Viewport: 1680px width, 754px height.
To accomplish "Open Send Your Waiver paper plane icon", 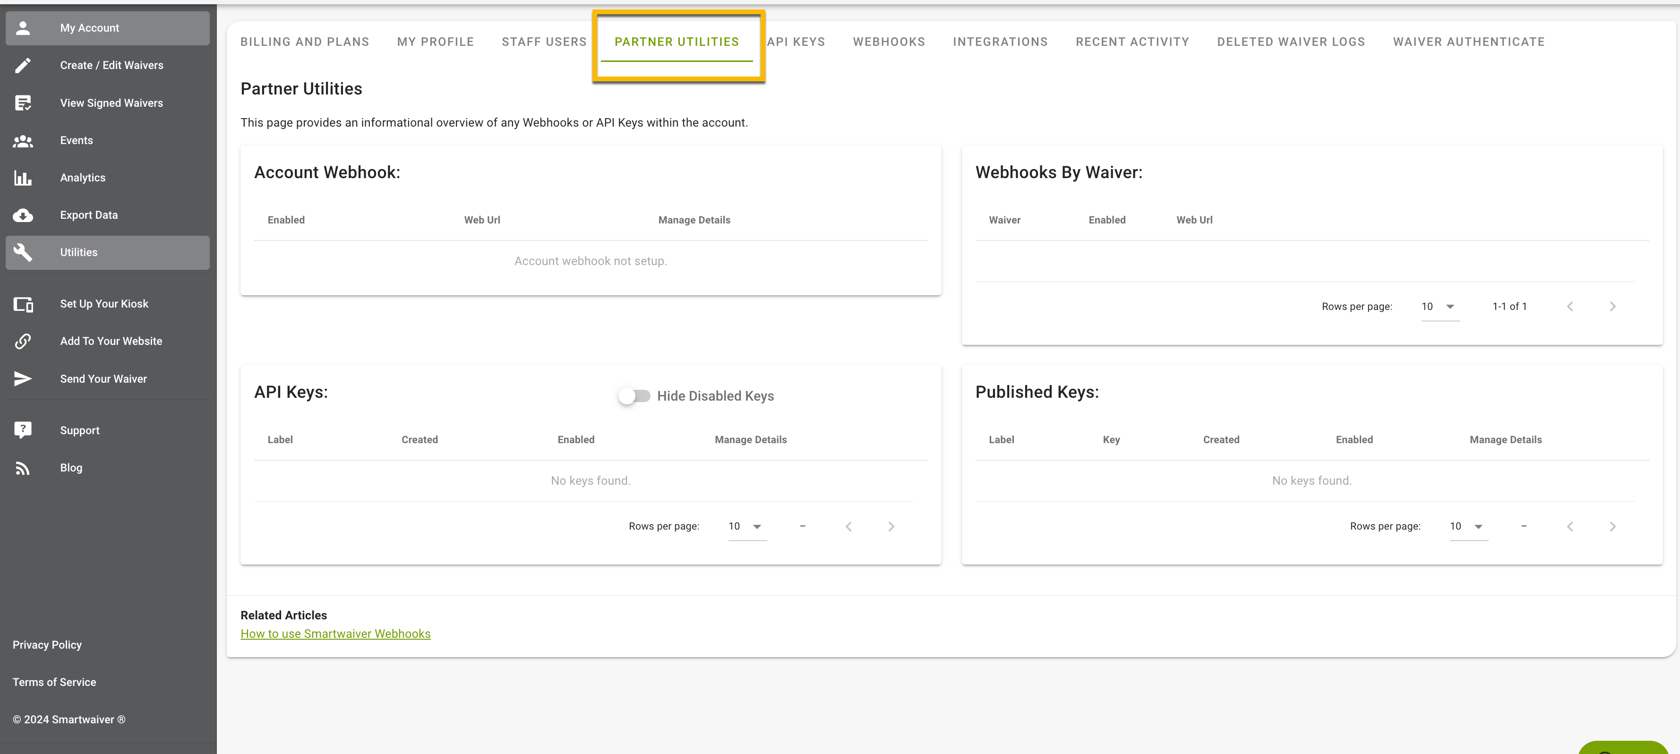I will (24, 378).
